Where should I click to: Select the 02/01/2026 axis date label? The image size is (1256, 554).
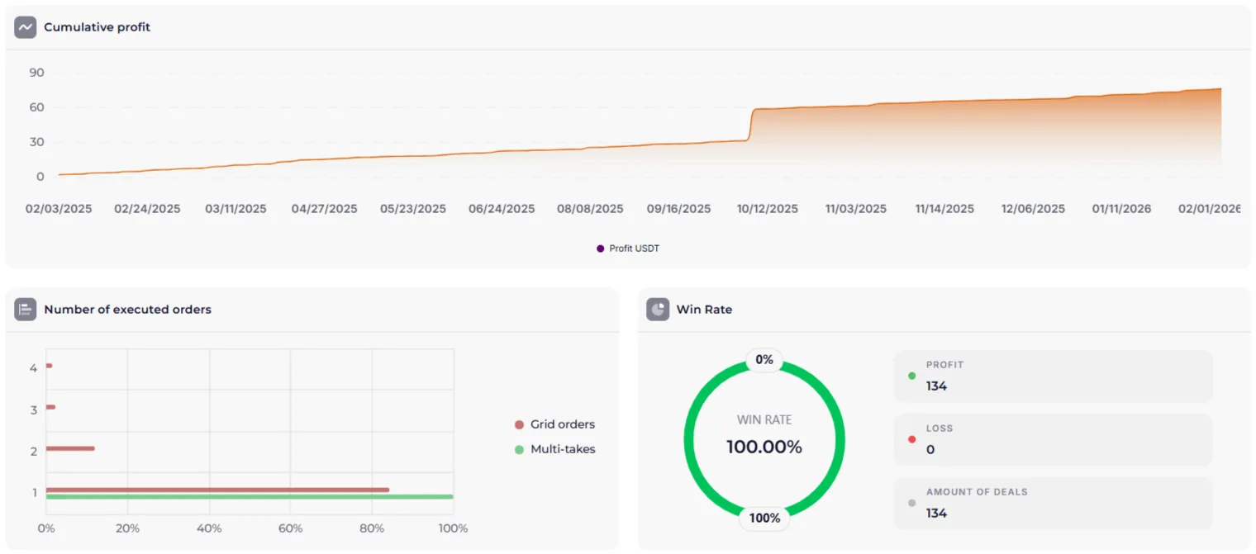pos(1209,208)
